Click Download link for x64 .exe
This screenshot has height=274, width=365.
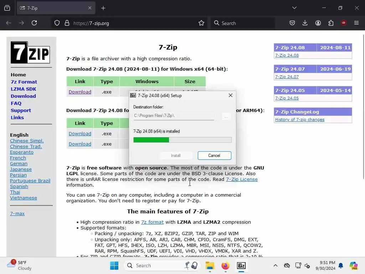click(x=80, y=92)
